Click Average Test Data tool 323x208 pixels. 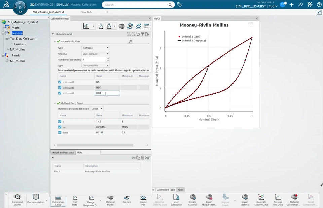(278, 200)
